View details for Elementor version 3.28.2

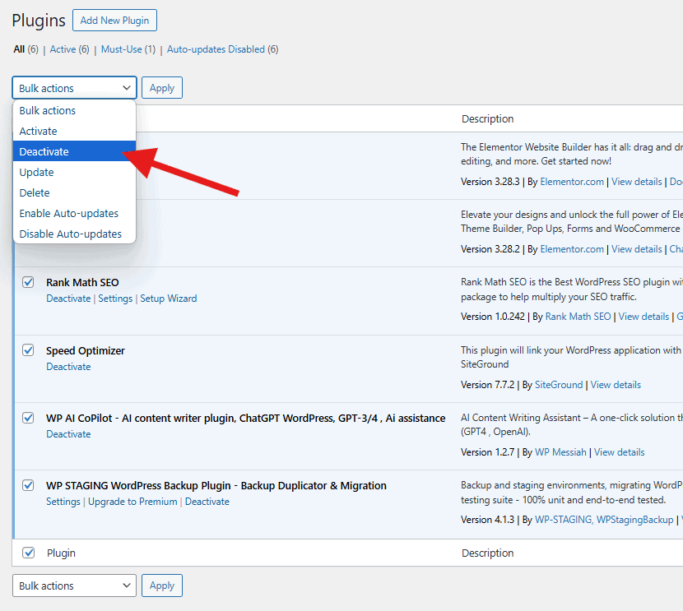(636, 249)
